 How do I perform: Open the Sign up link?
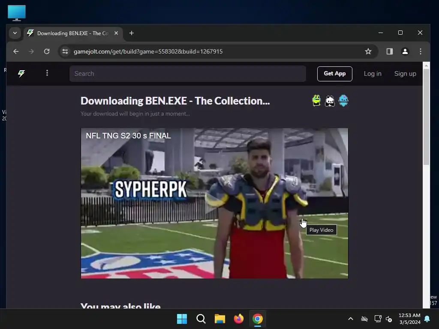(405, 74)
